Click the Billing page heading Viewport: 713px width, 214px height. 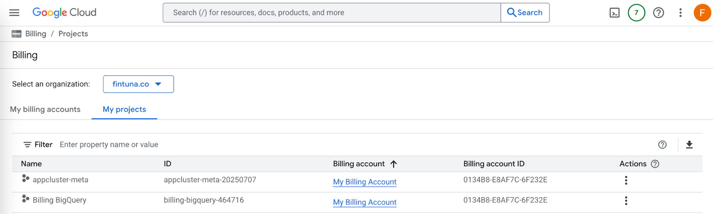25,55
